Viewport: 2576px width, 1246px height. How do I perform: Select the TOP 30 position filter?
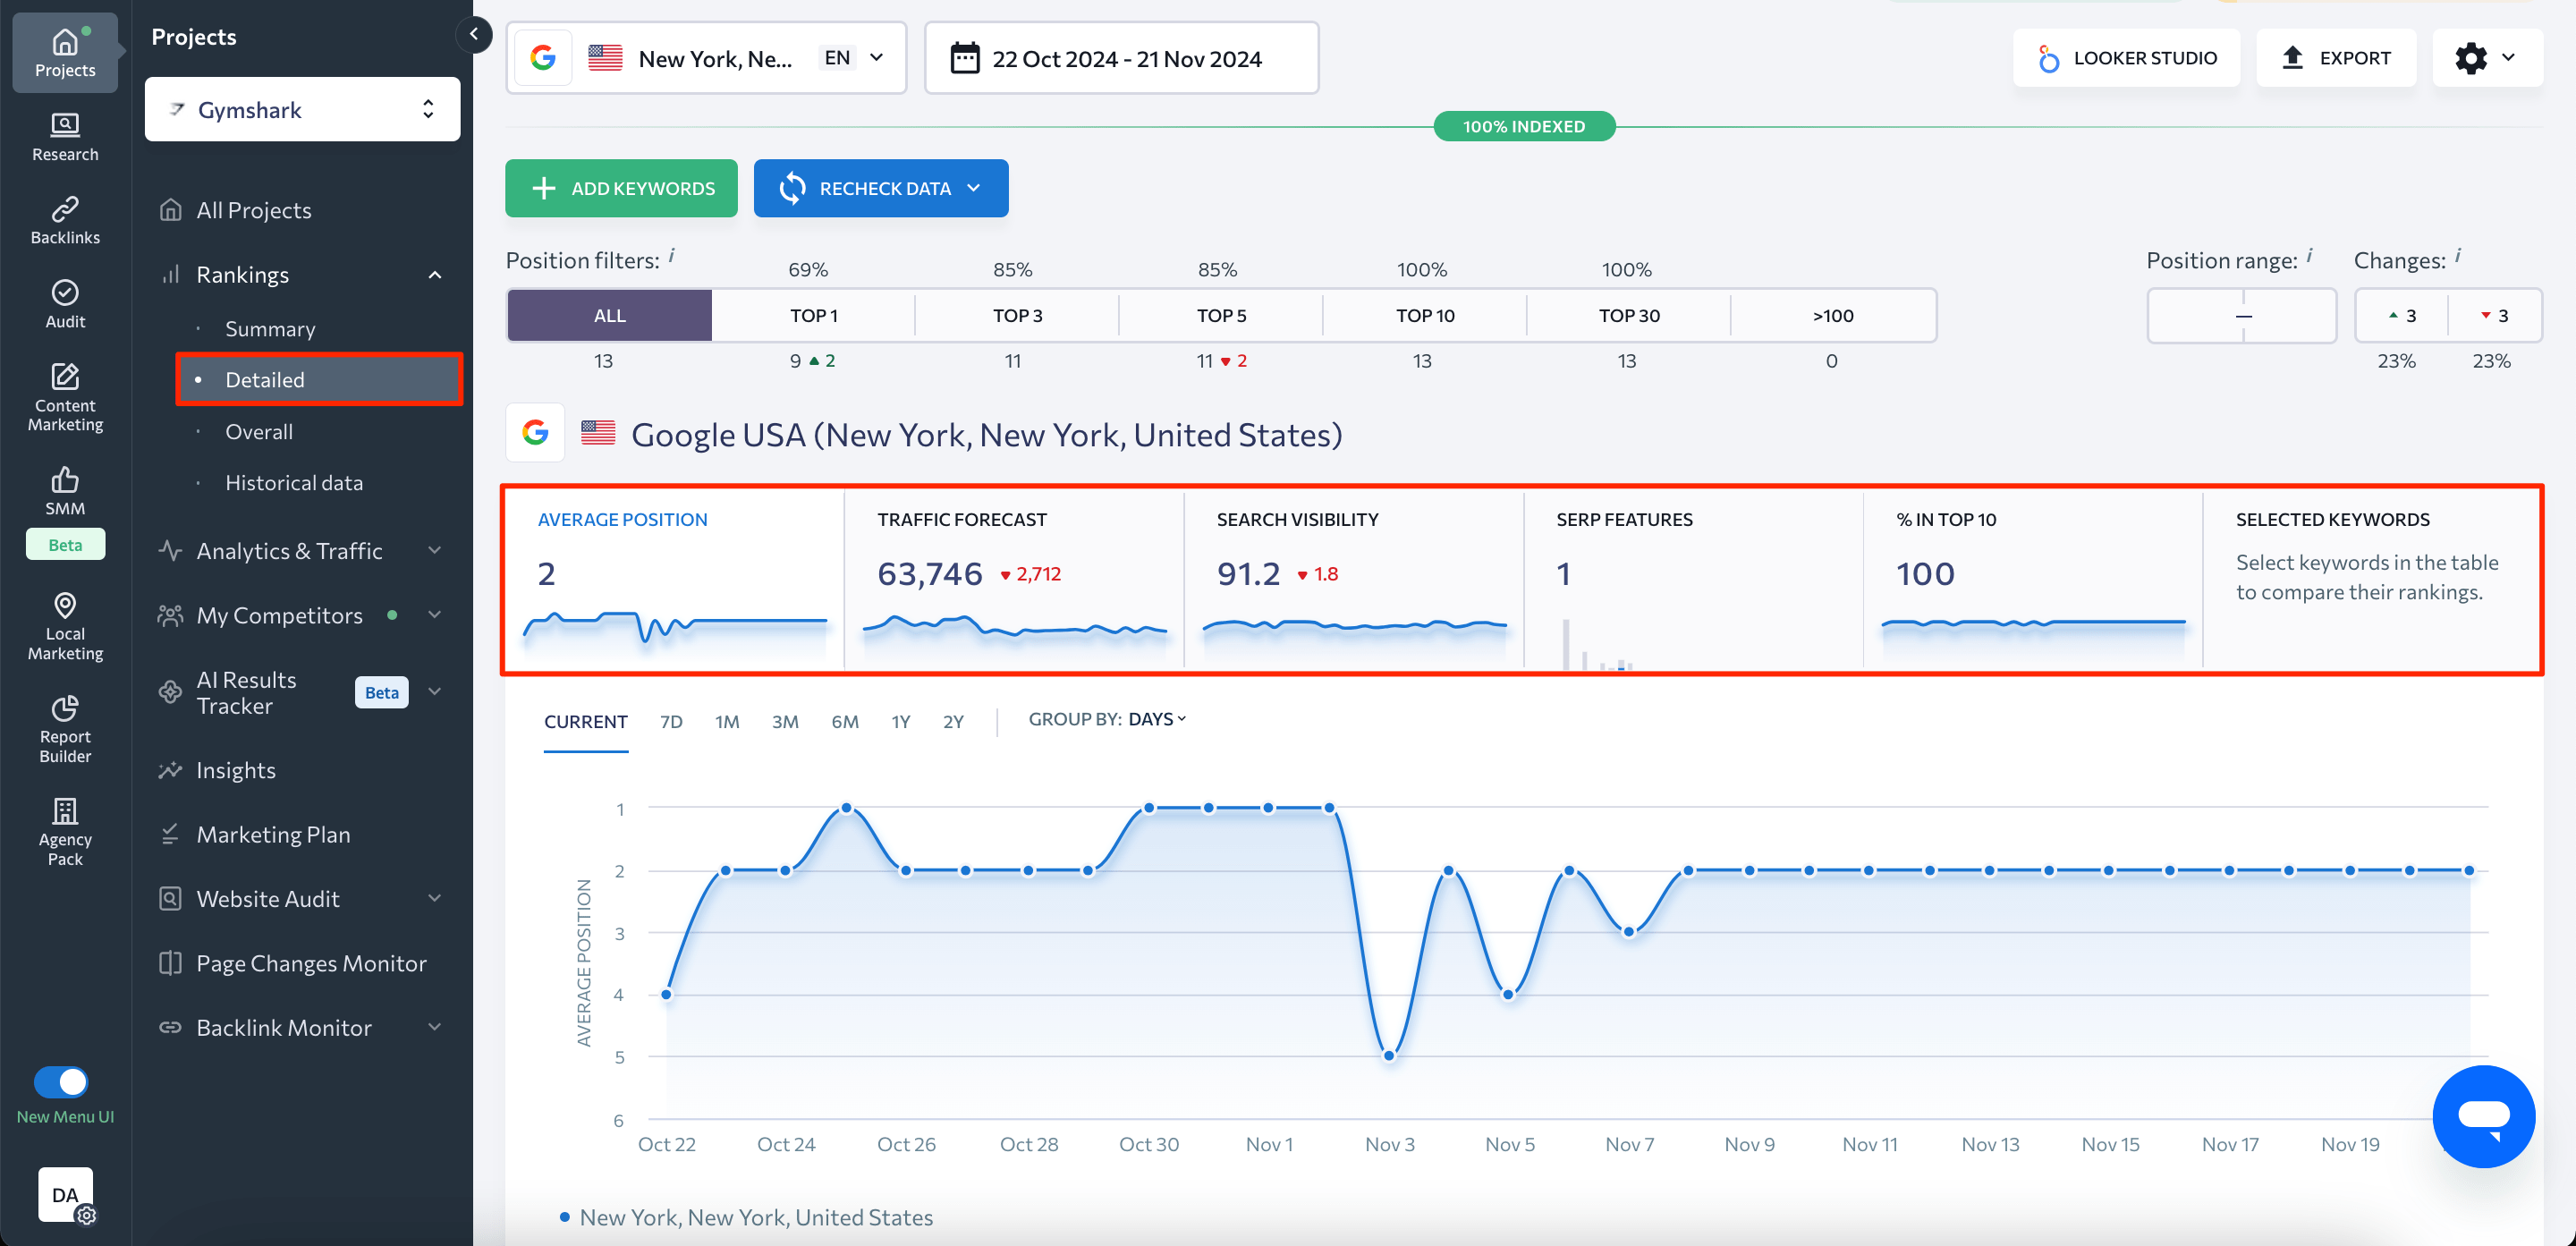coord(1629,316)
